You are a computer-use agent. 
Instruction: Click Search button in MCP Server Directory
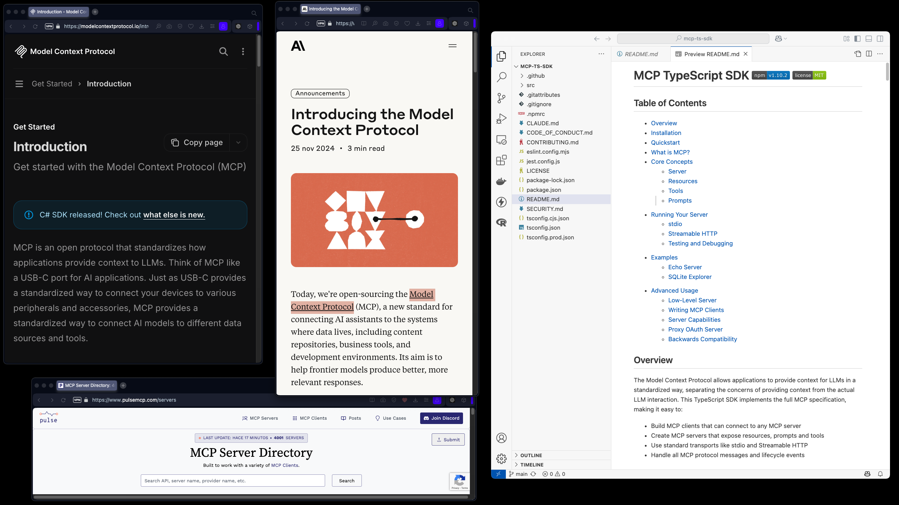tap(347, 481)
